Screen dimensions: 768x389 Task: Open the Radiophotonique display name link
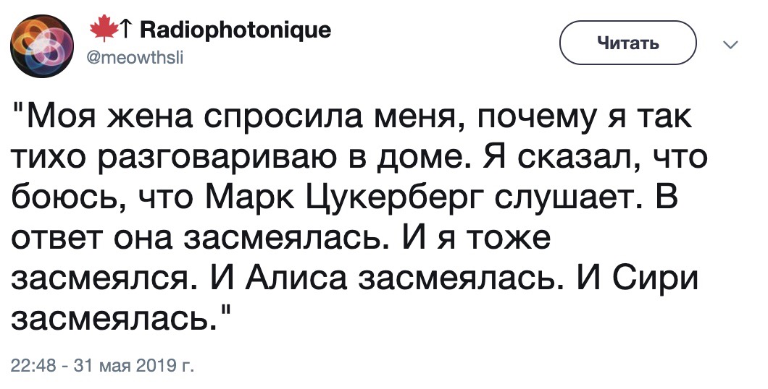(235, 30)
